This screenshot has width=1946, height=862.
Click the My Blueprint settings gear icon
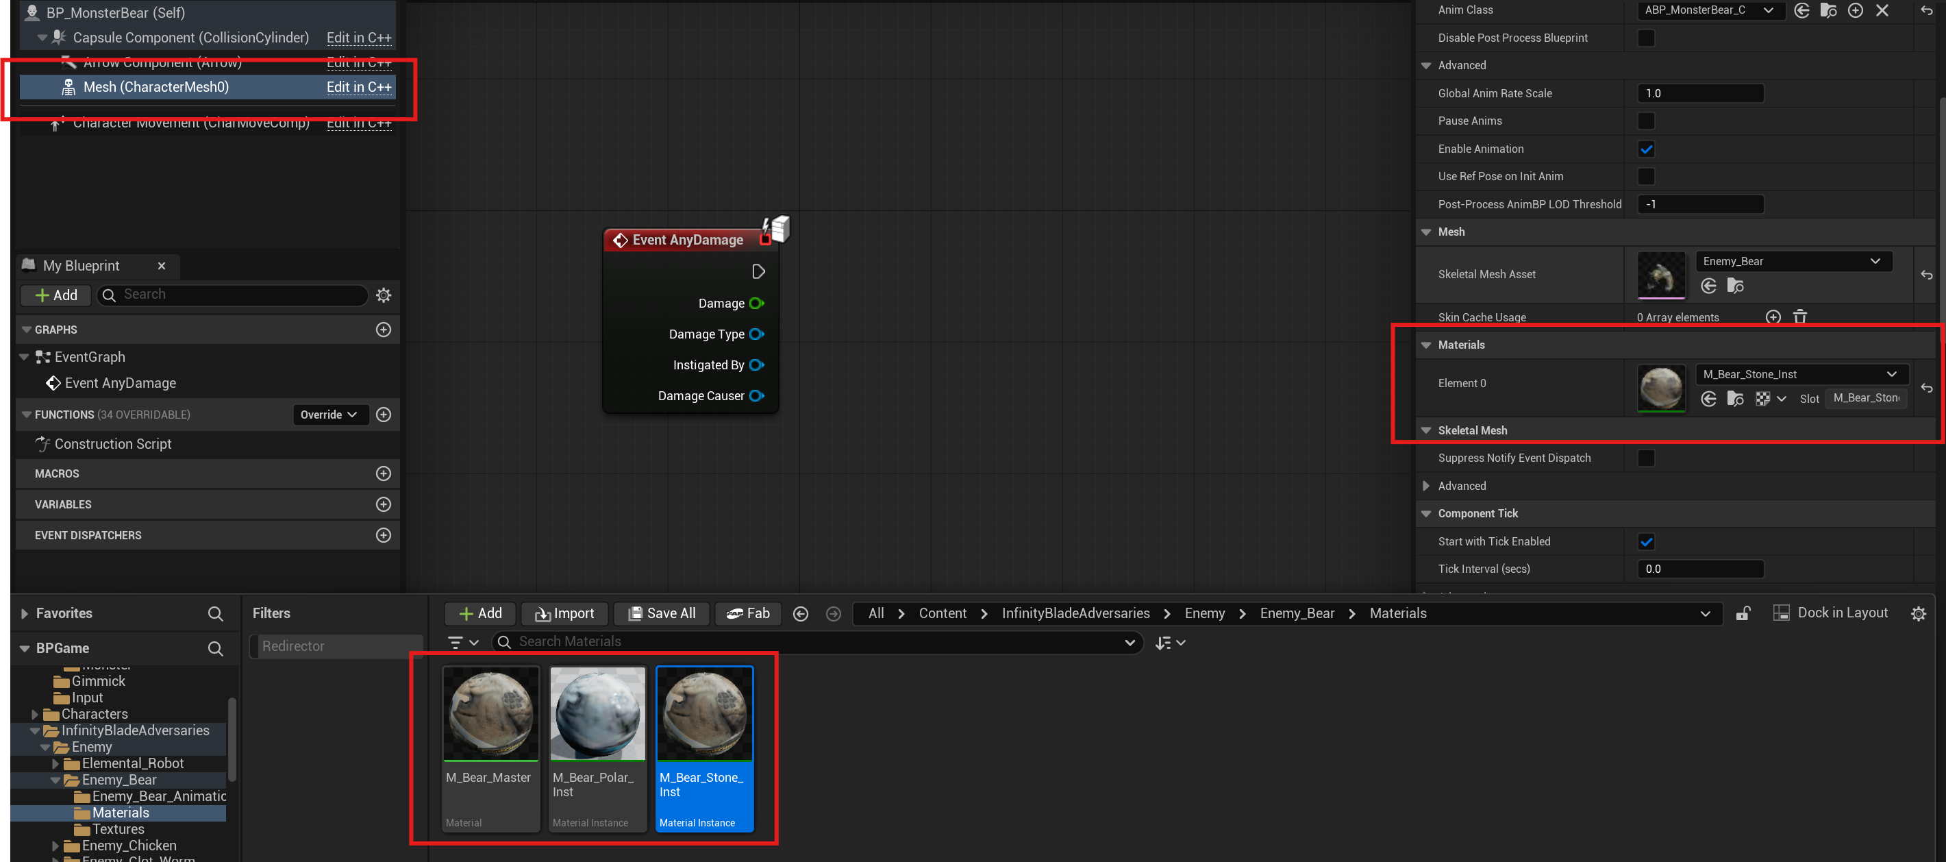[x=384, y=295]
